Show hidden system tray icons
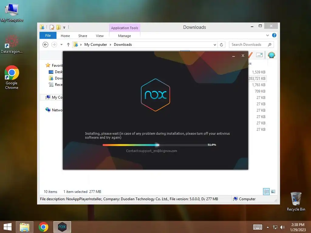Screen dimensions: 311x233 268,227
